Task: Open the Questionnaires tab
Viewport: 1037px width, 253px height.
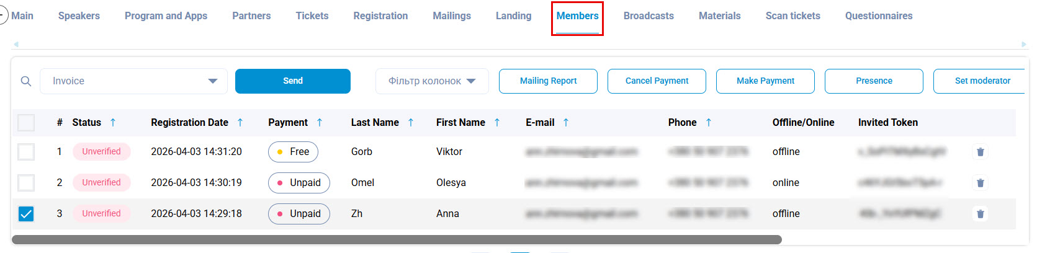Action: 879,16
